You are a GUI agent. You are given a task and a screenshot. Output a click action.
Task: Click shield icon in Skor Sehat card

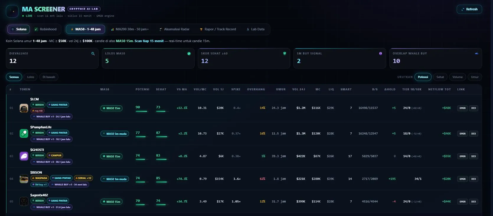285,54
